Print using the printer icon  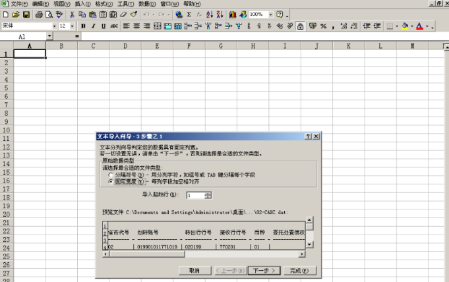pyautogui.click(x=39, y=14)
